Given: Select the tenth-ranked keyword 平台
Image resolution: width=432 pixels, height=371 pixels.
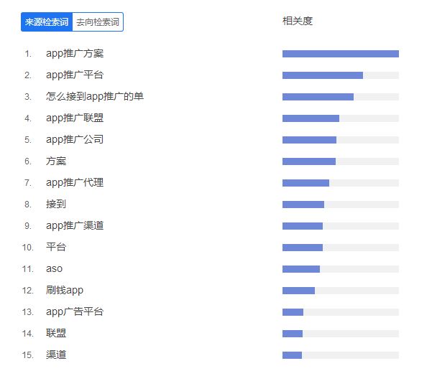Looking at the screenshot, I should coord(56,248).
